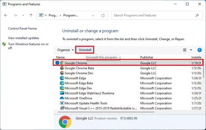
Task: Click the search magnifier icon
Action: [x=197, y=15]
